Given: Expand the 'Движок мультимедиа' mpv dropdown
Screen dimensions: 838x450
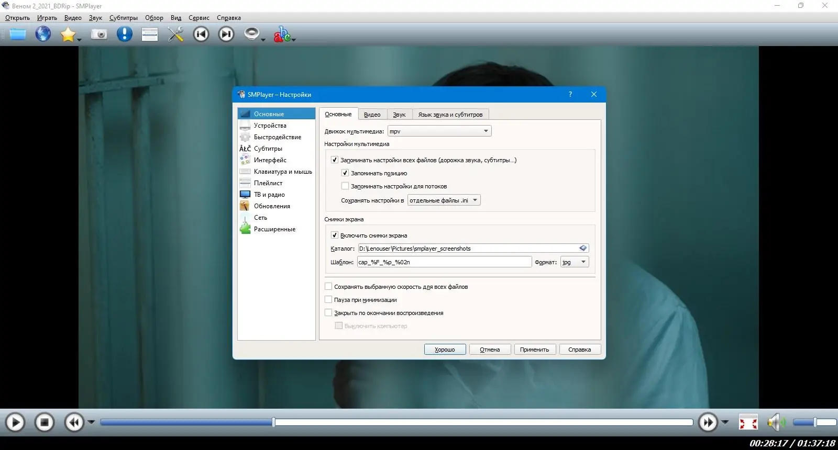Looking at the screenshot, I should [x=439, y=131].
